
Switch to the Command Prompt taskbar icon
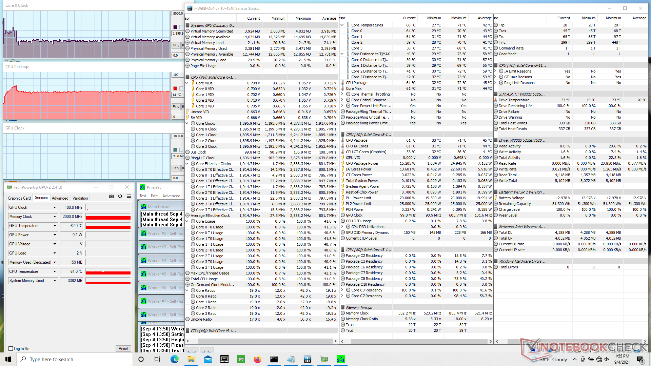tap(274, 359)
